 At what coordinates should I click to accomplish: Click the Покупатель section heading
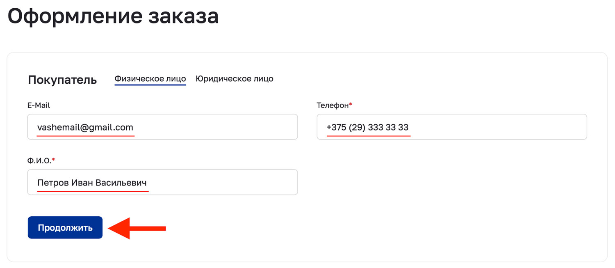click(x=62, y=80)
